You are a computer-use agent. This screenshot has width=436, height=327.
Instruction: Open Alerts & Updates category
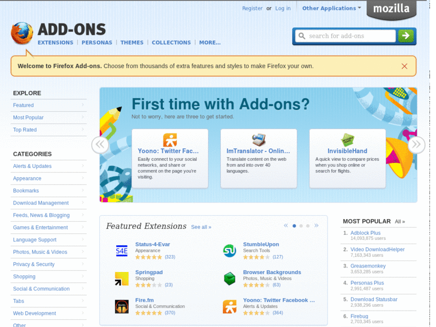coord(49,166)
